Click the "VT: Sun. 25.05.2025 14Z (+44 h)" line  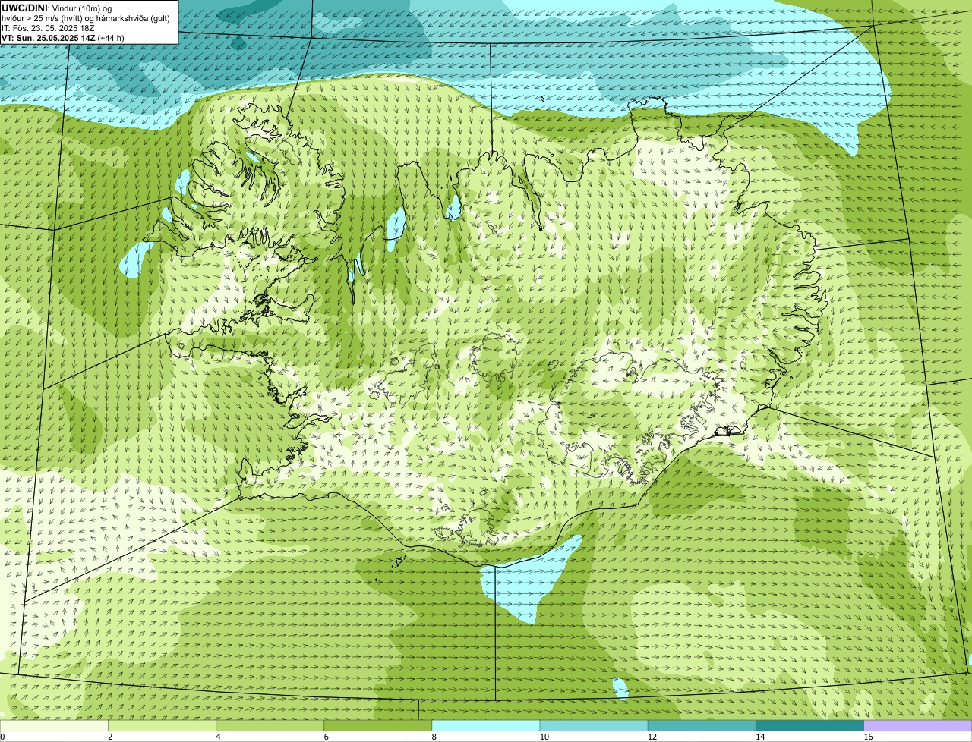coord(62,37)
